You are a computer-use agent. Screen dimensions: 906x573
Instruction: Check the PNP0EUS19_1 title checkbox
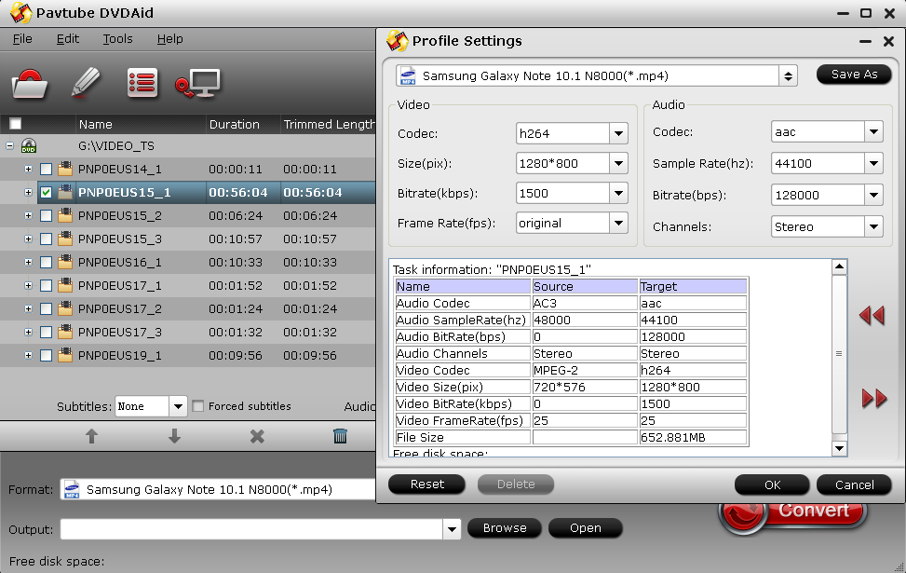click(47, 356)
